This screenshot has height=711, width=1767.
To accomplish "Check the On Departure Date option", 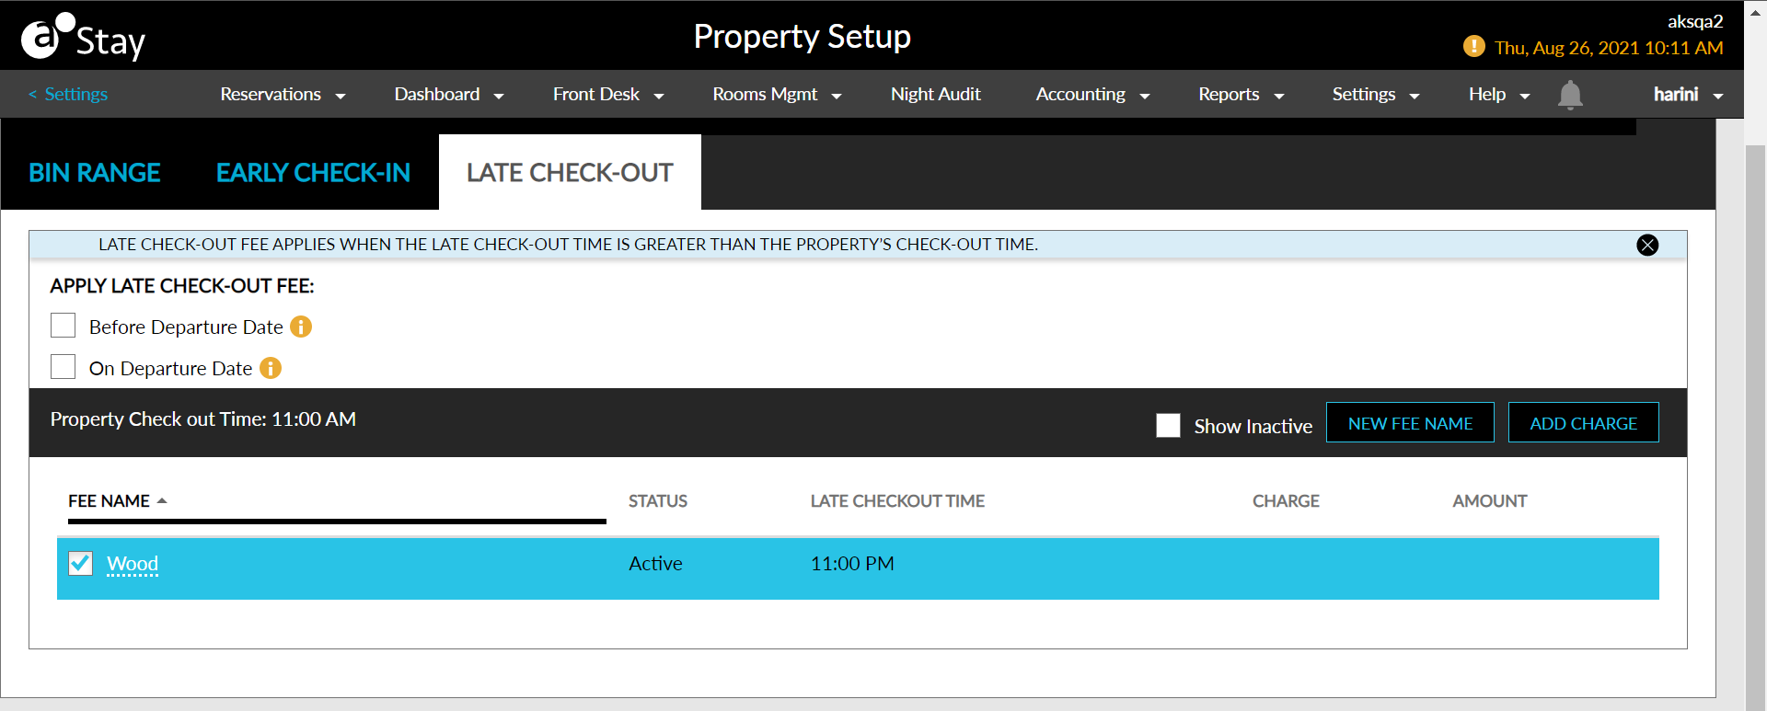I will click(64, 367).
